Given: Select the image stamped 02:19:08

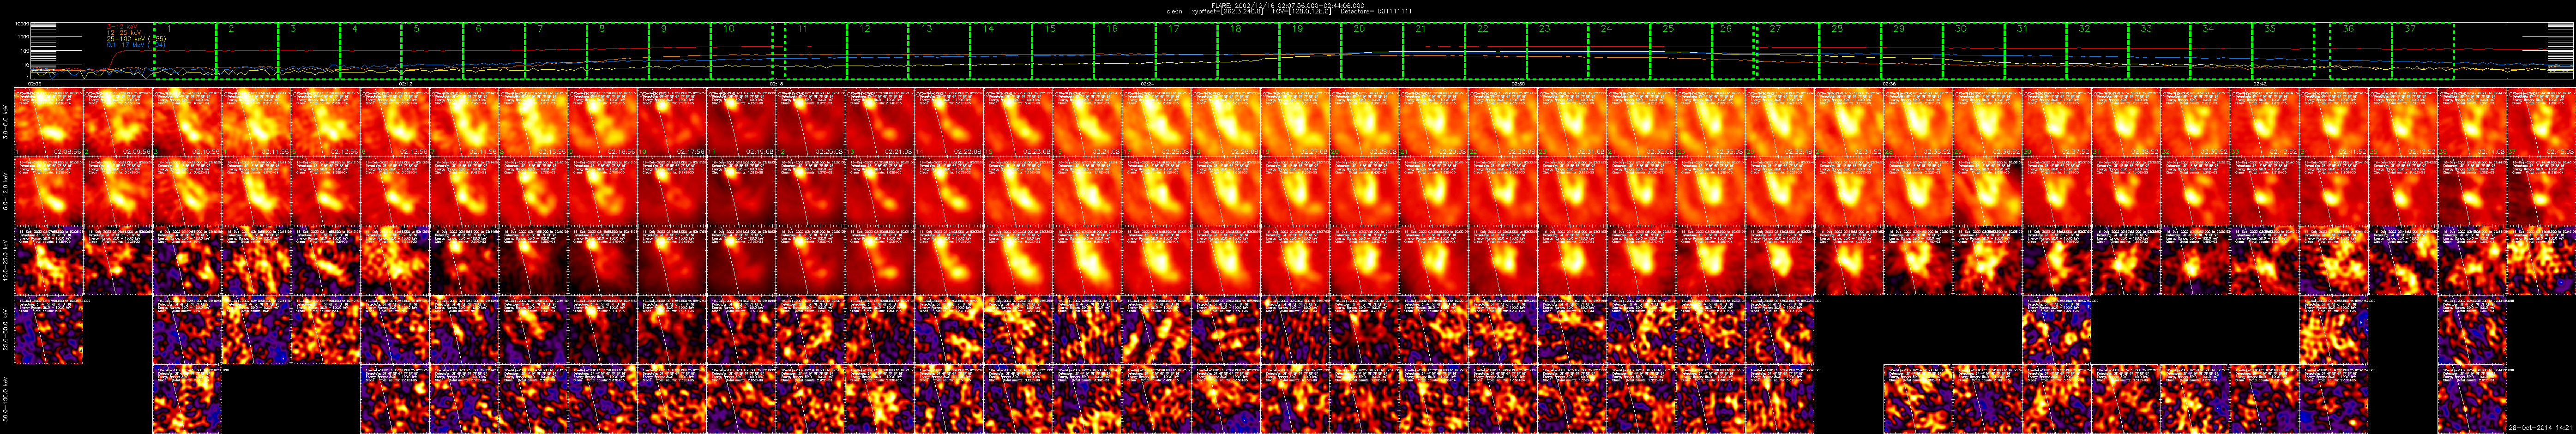Looking at the screenshot, I should [742, 123].
